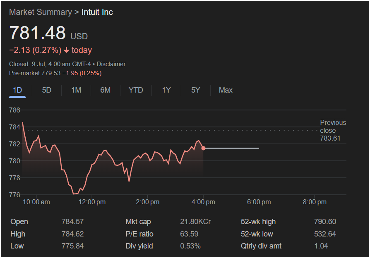This screenshot has height=258, width=370.
Task: Click the 10:00 am axis label
Action: [36, 202]
